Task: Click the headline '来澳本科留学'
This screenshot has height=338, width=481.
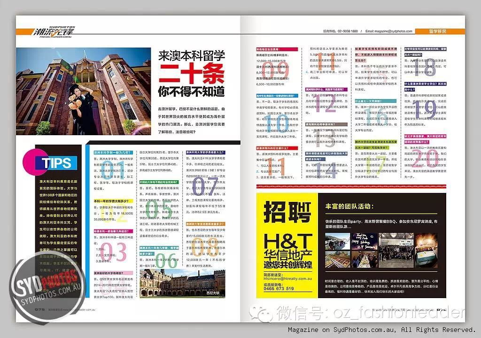Action: click(x=192, y=55)
